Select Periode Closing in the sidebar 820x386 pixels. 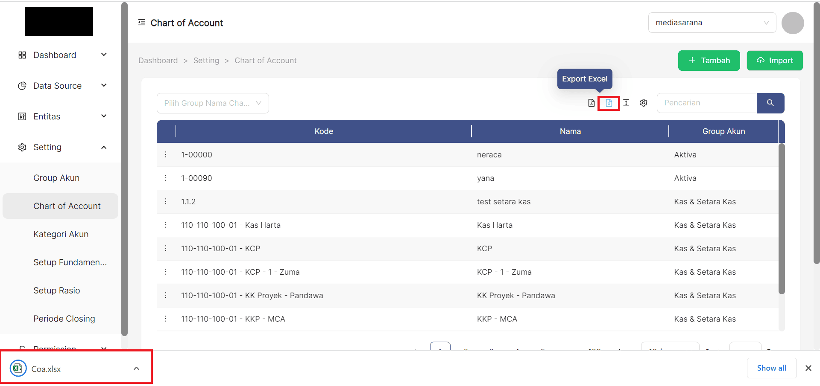64,318
